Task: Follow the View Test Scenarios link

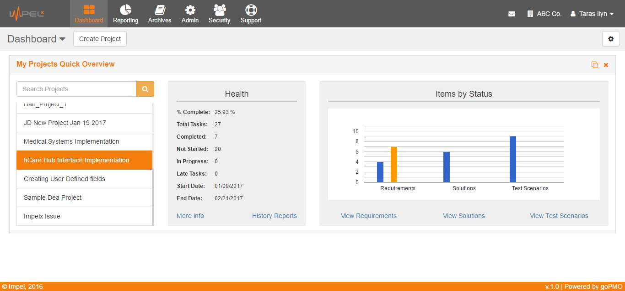Action: (x=559, y=216)
